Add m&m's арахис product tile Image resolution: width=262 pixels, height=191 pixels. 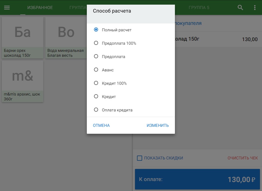coord(23,81)
